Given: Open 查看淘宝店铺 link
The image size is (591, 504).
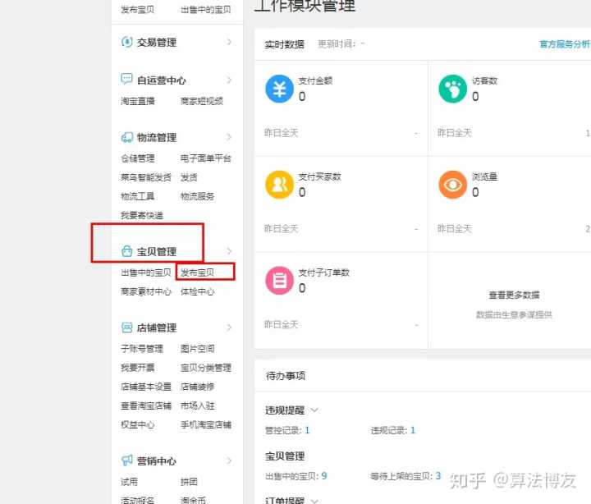Looking at the screenshot, I should [146, 405].
